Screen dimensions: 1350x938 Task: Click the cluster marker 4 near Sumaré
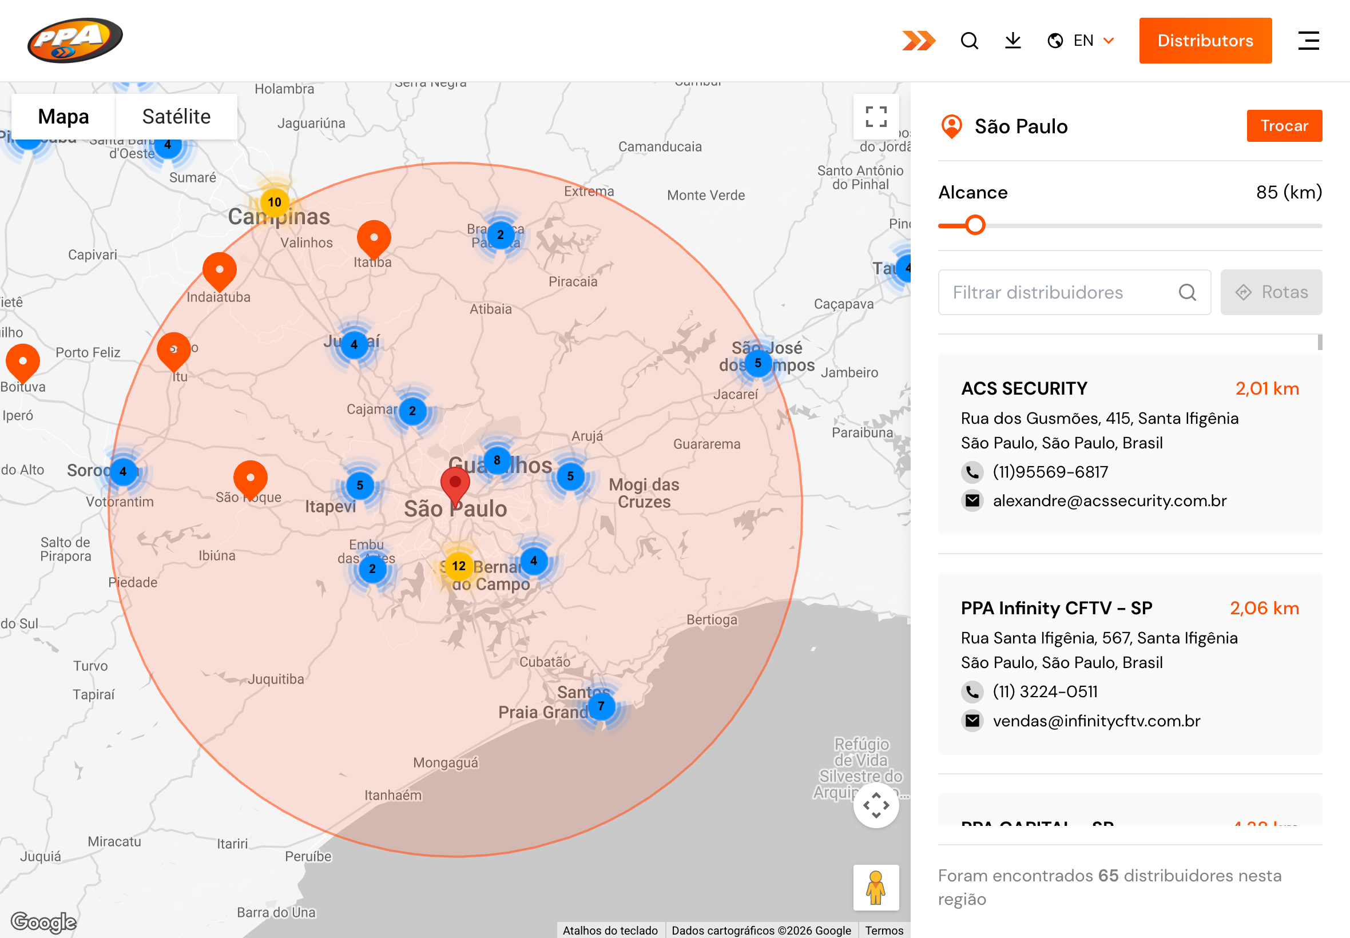pos(168,145)
